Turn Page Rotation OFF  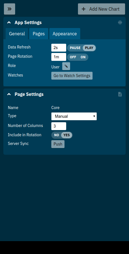73,57
